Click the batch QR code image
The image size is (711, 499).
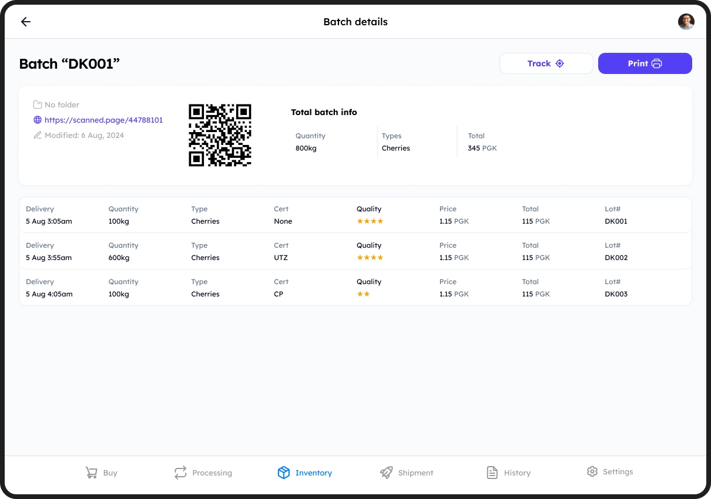pos(220,135)
